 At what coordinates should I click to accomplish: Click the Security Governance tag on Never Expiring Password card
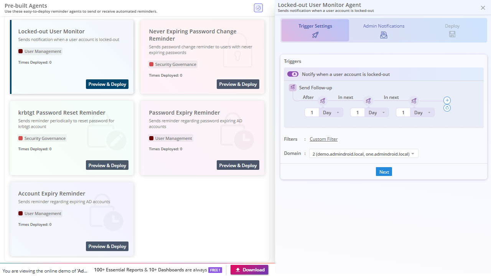click(173, 64)
